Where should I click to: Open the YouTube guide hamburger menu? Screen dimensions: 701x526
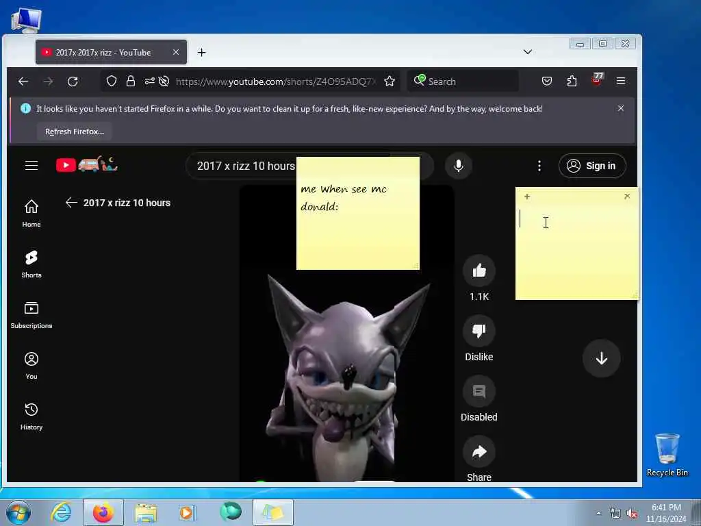pyautogui.click(x=31, y=166)
